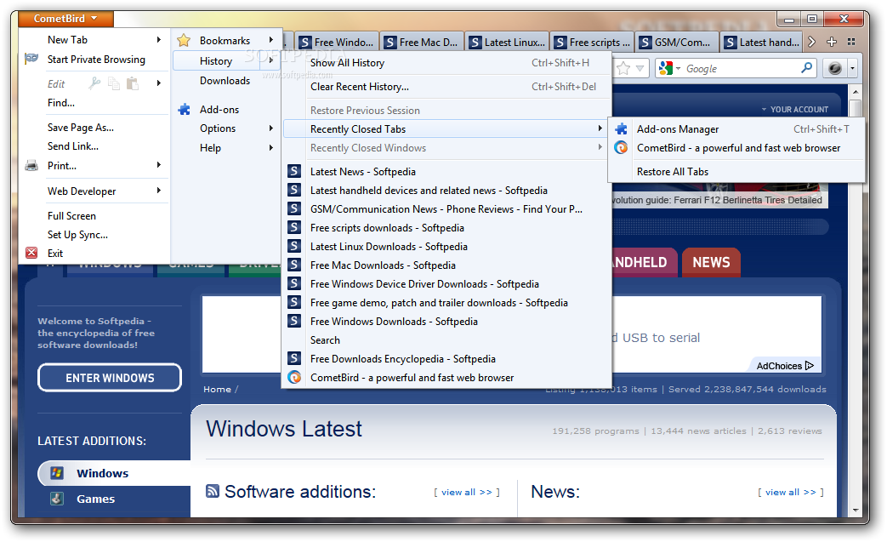Expand the Bookmarks submenu arrow

[271, 40]
